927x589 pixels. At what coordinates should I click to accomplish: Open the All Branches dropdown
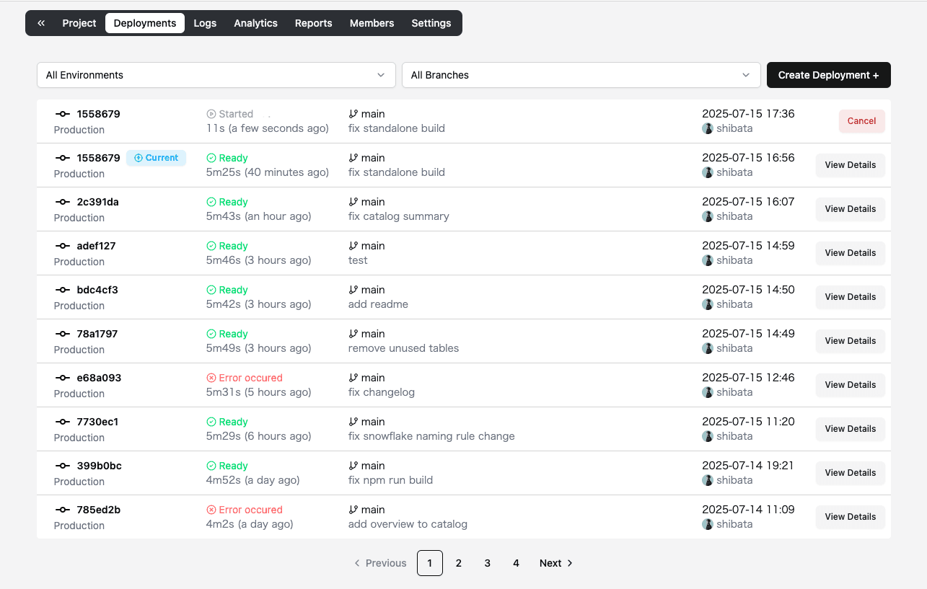(x=581, y=75)
